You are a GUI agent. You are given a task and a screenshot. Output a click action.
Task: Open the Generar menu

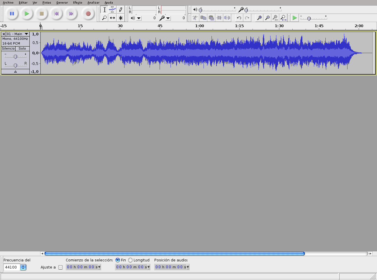click(x=62, y=3)
